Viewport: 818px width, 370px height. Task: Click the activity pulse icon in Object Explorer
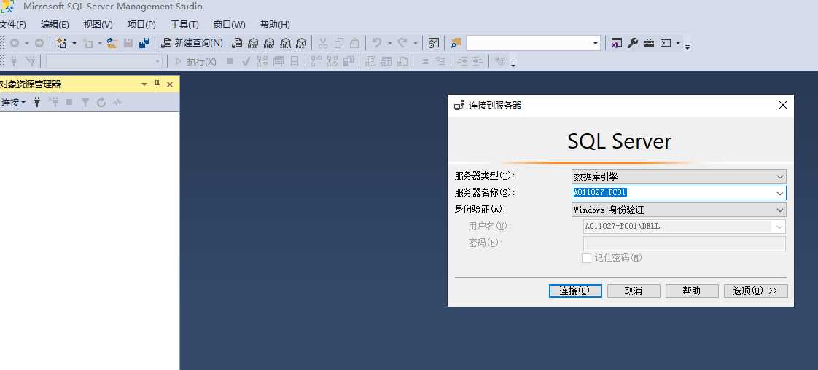click(x=117, y=103)
